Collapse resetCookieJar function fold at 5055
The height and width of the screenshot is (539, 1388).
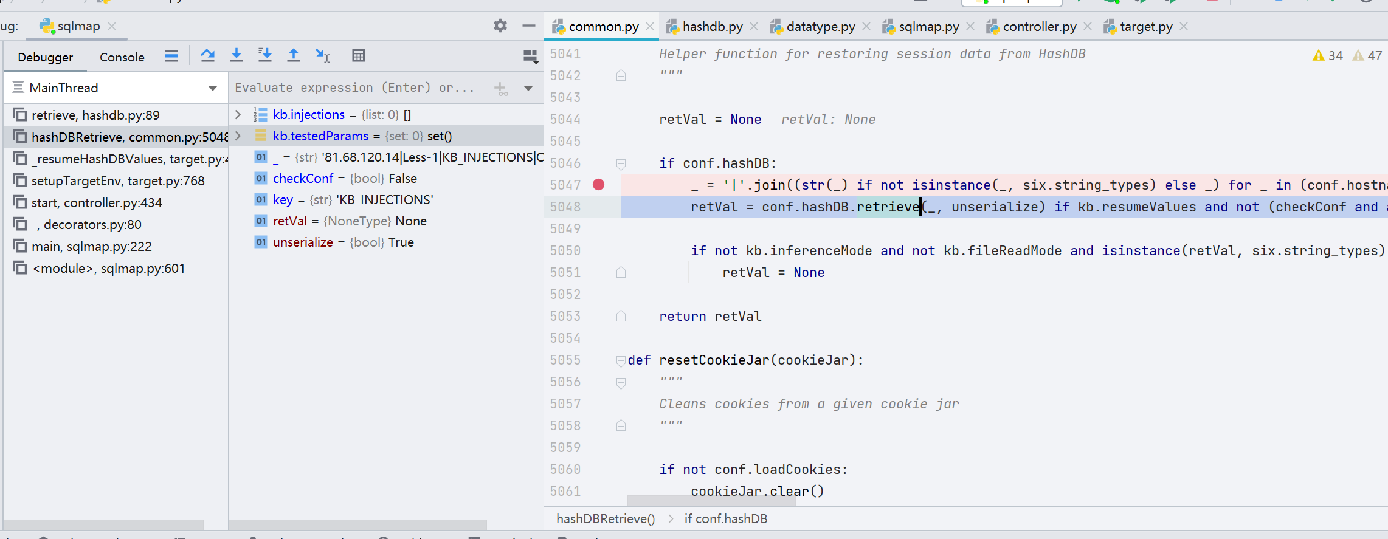coord(621,360)
